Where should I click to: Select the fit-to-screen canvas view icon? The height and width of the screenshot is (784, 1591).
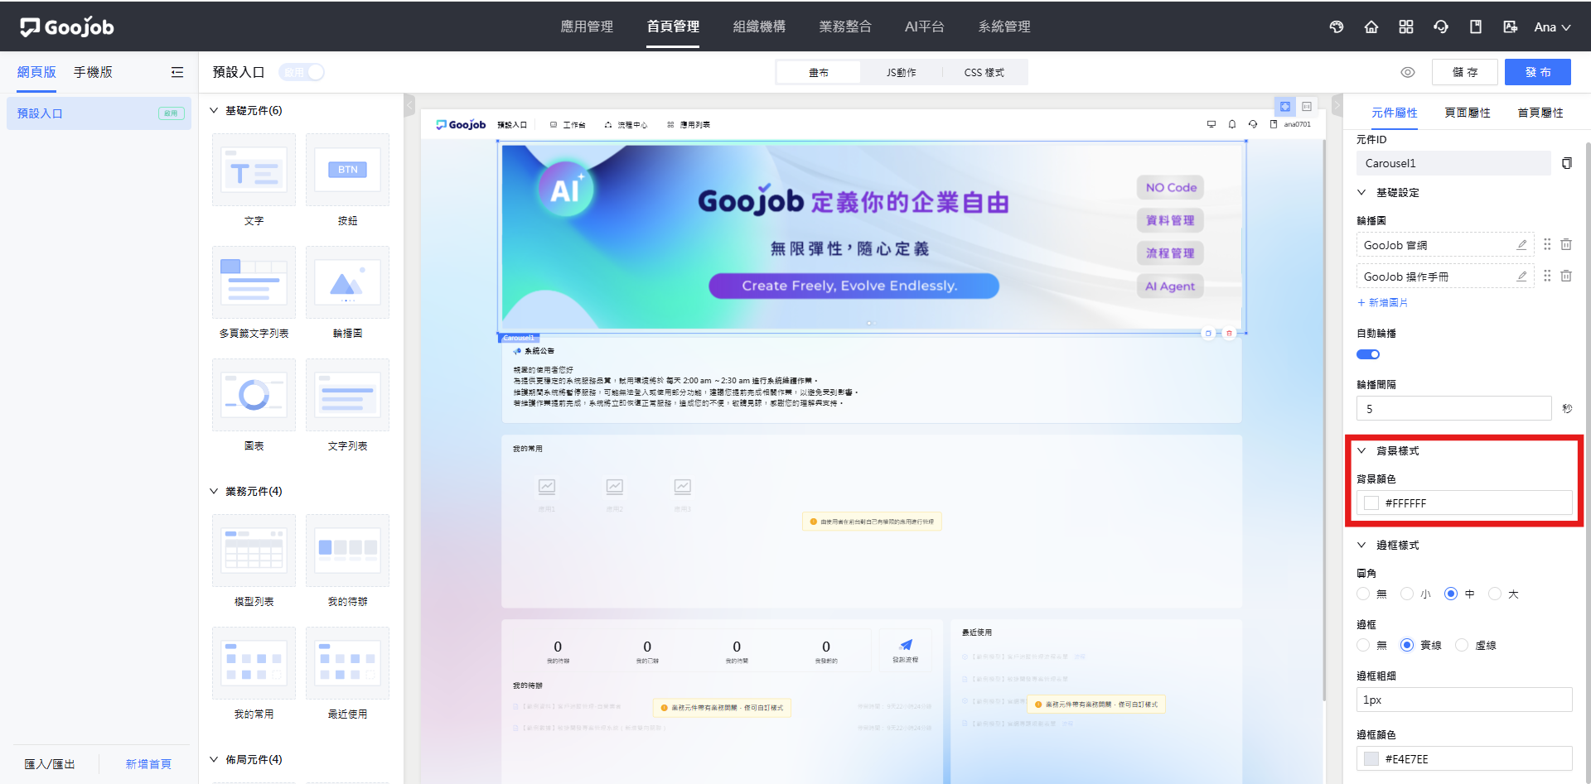(x=1285, y=107)
